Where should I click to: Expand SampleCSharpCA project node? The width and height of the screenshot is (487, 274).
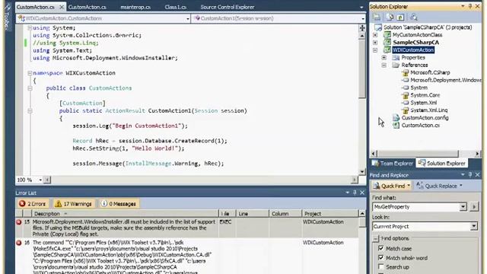(375, 43)
